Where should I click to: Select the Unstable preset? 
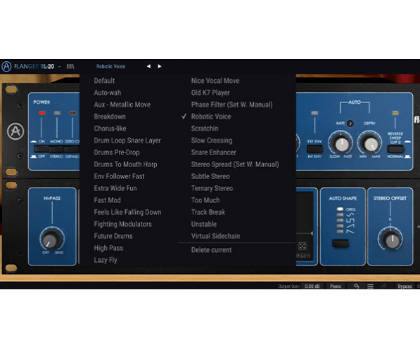[203, 224]
